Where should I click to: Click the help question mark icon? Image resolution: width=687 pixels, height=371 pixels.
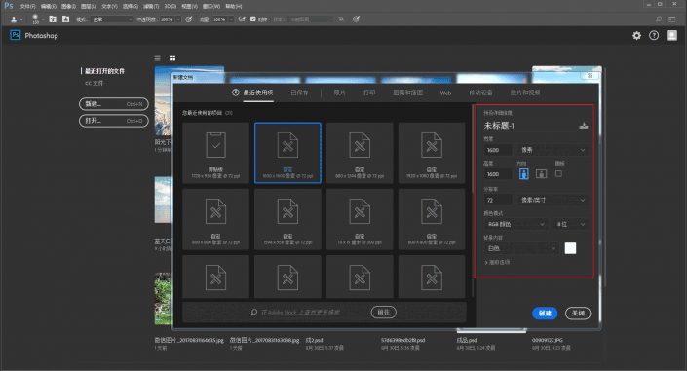pos(654,36)
